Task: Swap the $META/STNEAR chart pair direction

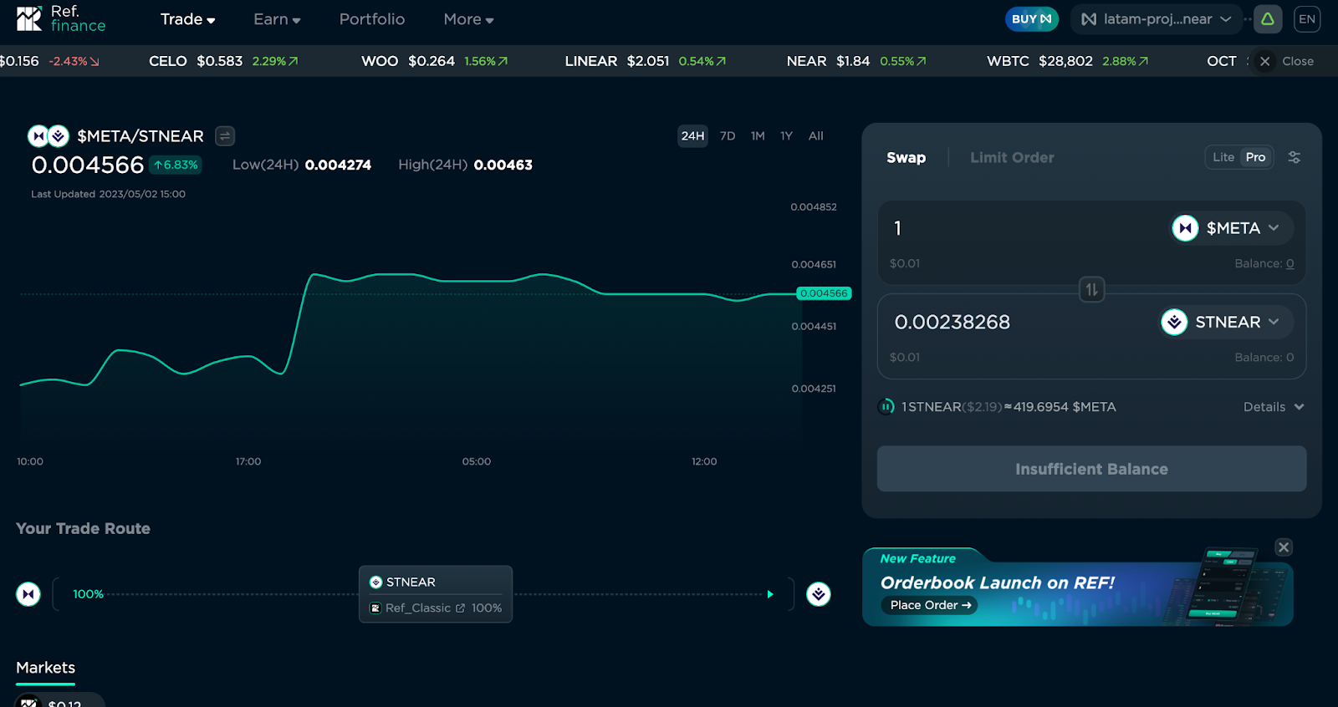Action: pos(225,135)
